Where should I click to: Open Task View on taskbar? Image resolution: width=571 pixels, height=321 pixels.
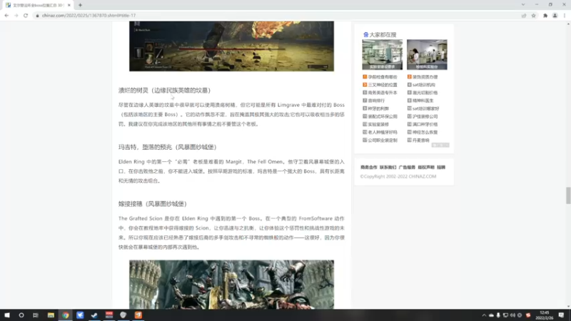[x=35, y=315]
